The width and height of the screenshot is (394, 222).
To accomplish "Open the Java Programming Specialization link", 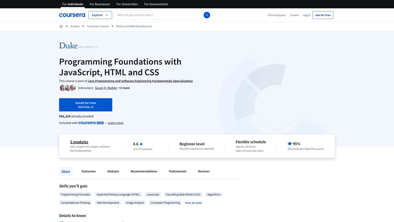I will tap(140, 81).
